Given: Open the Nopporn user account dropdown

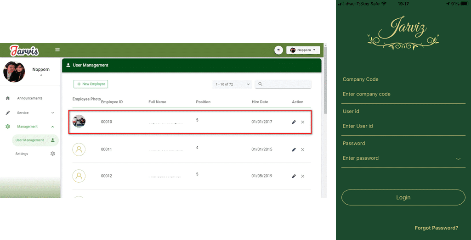Looking at the screenshot, I should point(303,50).
